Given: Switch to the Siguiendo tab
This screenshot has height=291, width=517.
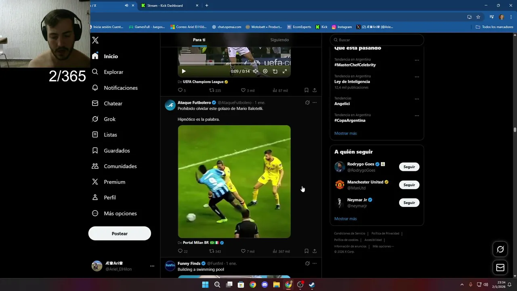Looking at the screenshot, I should pyautogui.click(x=280, y=40).
